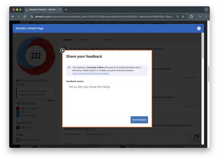Click the zoom magnifier icon in address bar

178,17
